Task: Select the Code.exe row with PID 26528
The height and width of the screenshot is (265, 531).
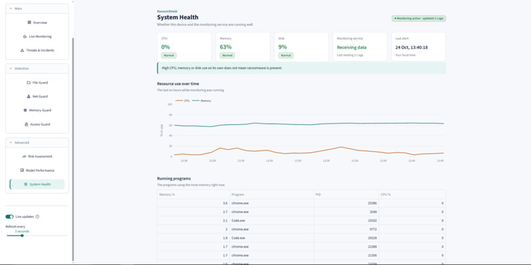Action: click(x=301, y=238)
